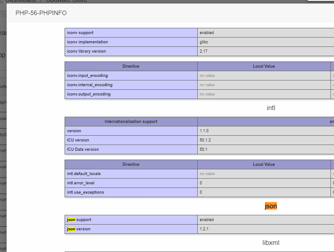Click the Local Value header in iconv table

click(x=264, y=66)
